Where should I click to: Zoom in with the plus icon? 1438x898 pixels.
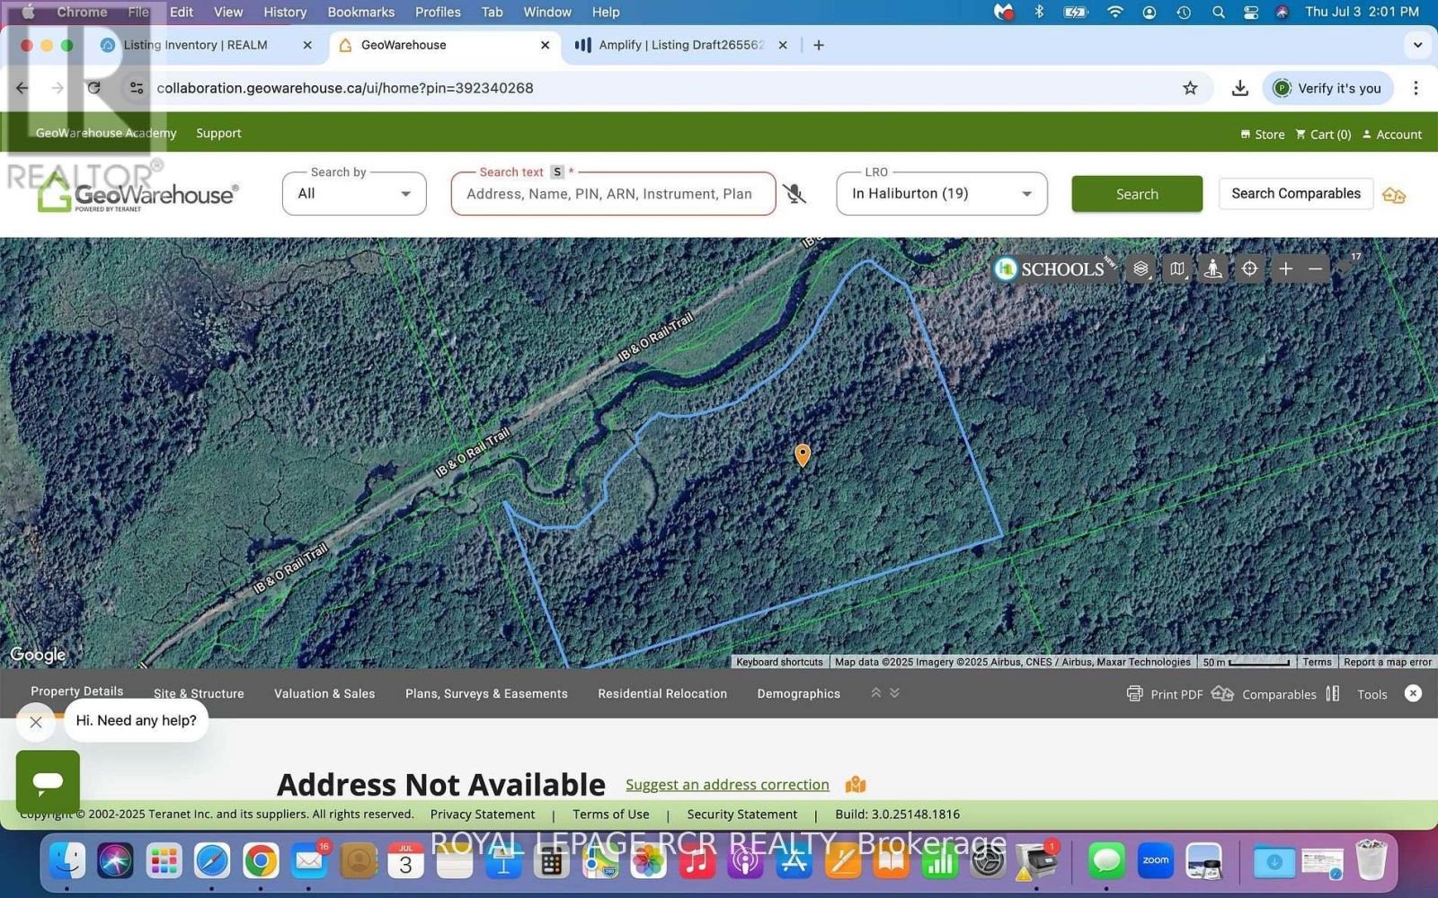tap(1285, 268)
